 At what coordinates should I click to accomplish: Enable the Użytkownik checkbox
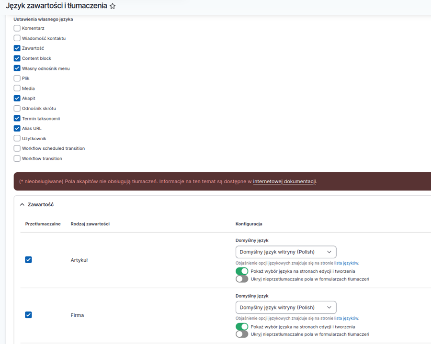pyautogui.click(x=17, y=139)
